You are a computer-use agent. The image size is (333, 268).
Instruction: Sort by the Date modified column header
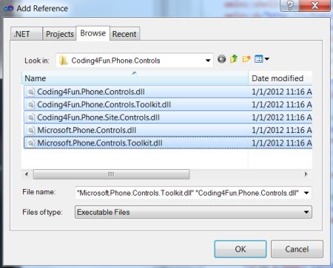click(x=280, y=78)
